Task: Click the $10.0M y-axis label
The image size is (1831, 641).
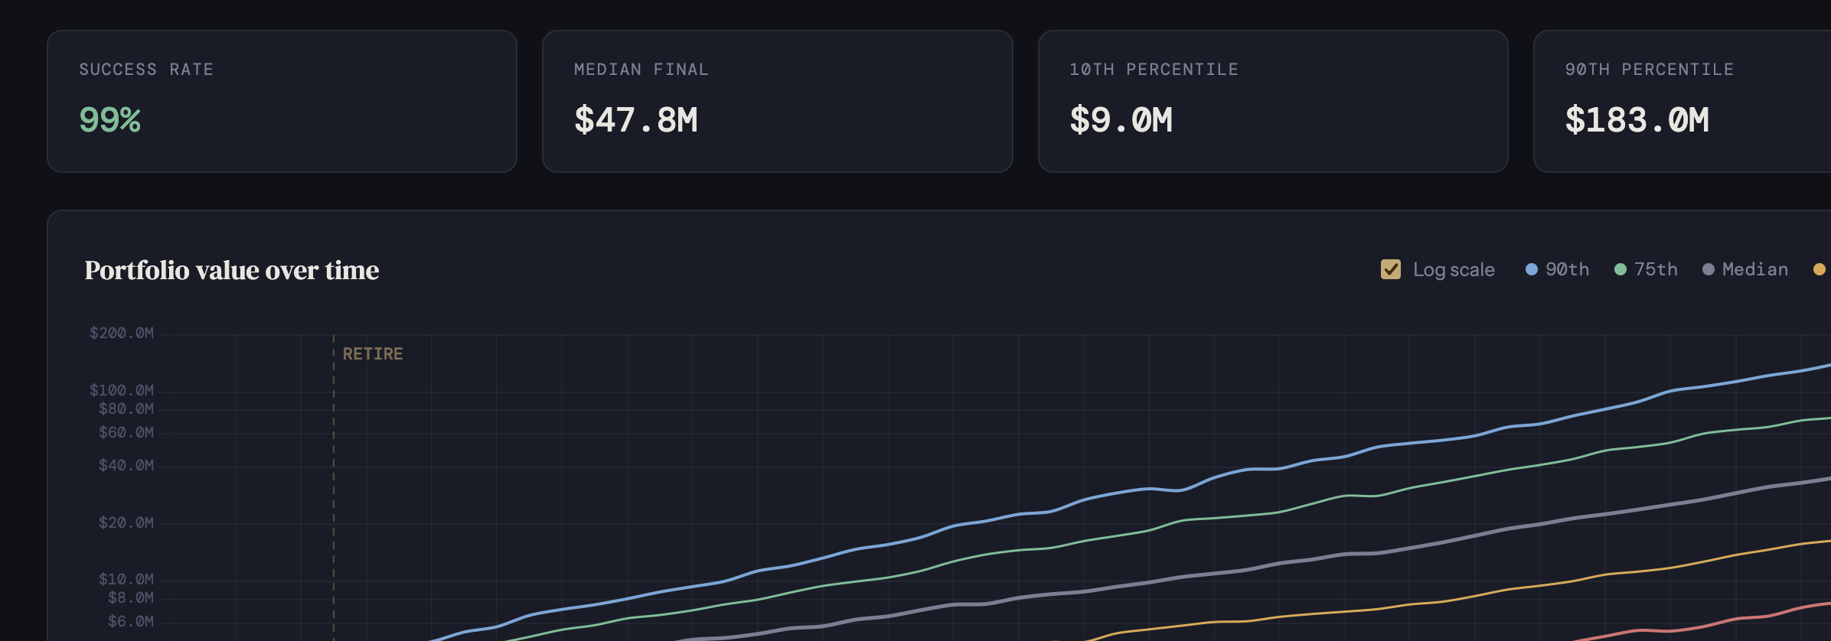Action: [x=126, y=579]
